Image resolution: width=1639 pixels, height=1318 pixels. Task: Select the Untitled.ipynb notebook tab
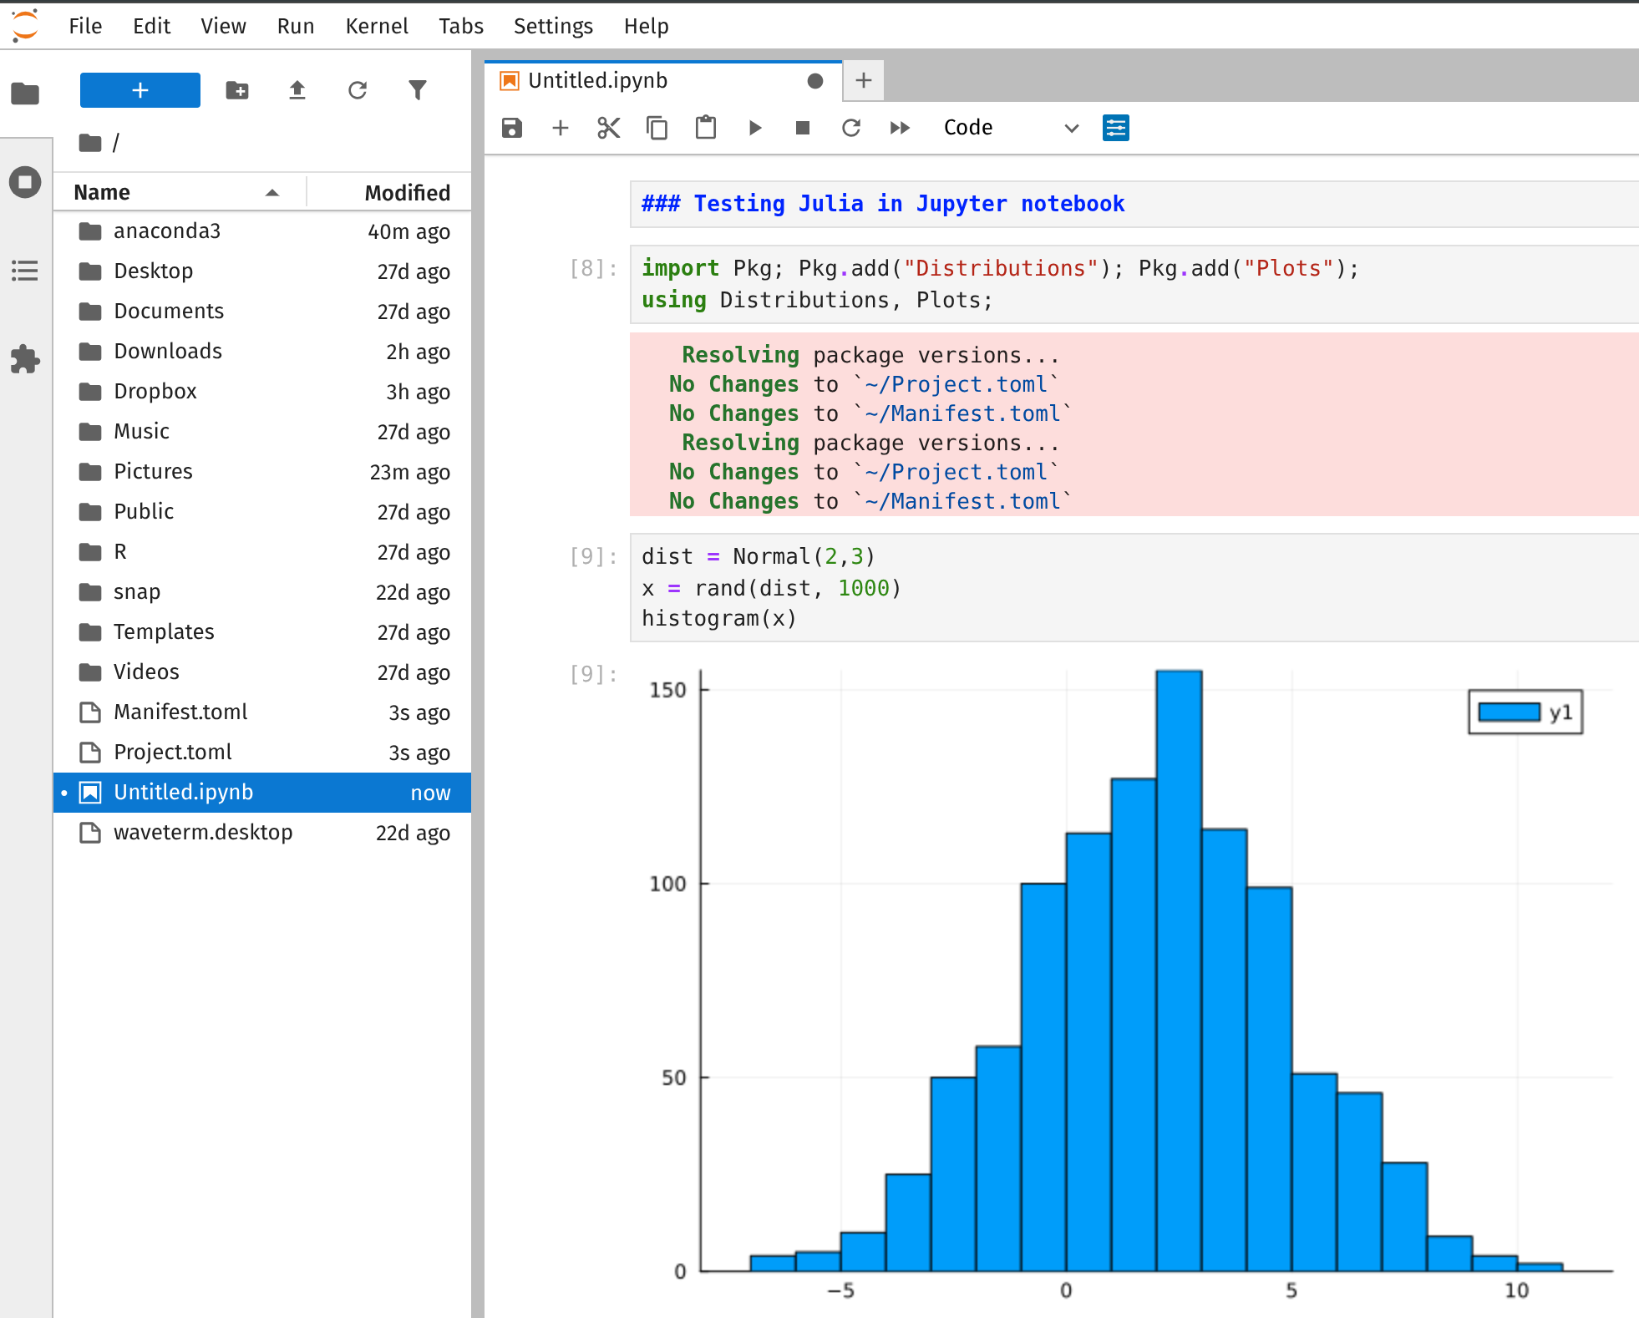tap(663, 80)
